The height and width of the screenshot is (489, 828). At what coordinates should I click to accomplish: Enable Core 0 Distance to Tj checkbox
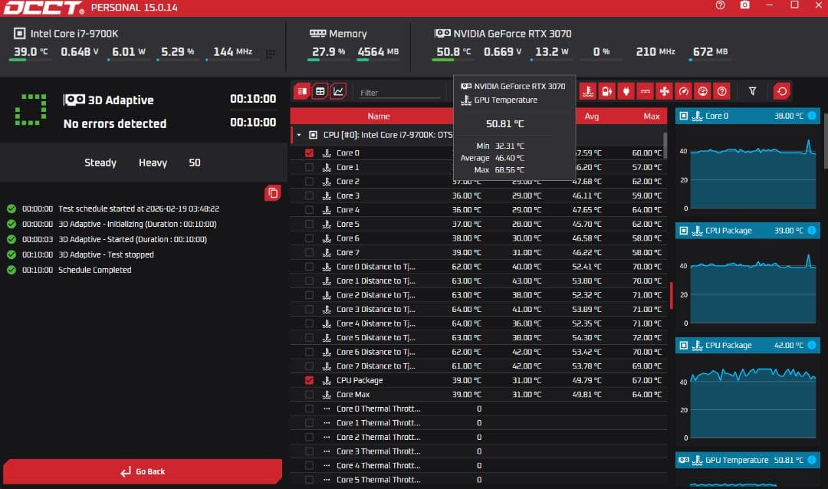[310, 267]
